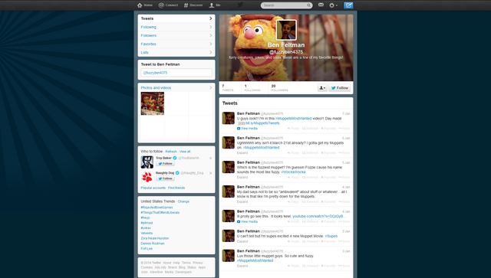Expand the Luv those little muppet guys tweet
The width and height of the screenshot is (491, 278).
(x=242, y=266)
